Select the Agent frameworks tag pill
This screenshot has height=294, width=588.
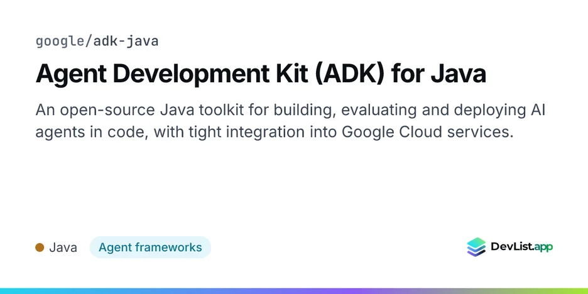click(x=150, y=248)
